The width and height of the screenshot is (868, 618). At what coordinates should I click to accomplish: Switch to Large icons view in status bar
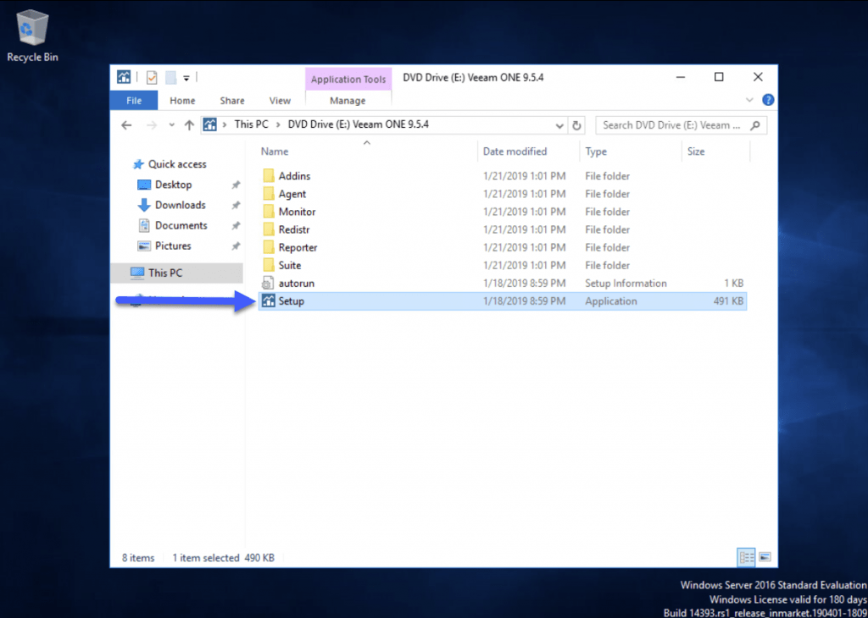765,557
